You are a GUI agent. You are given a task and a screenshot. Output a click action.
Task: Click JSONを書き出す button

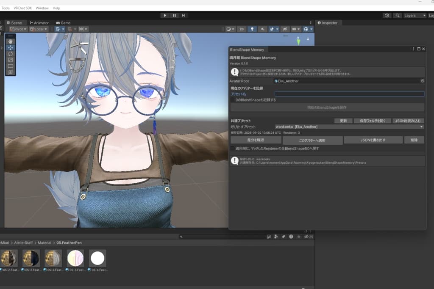coord(373,140)
